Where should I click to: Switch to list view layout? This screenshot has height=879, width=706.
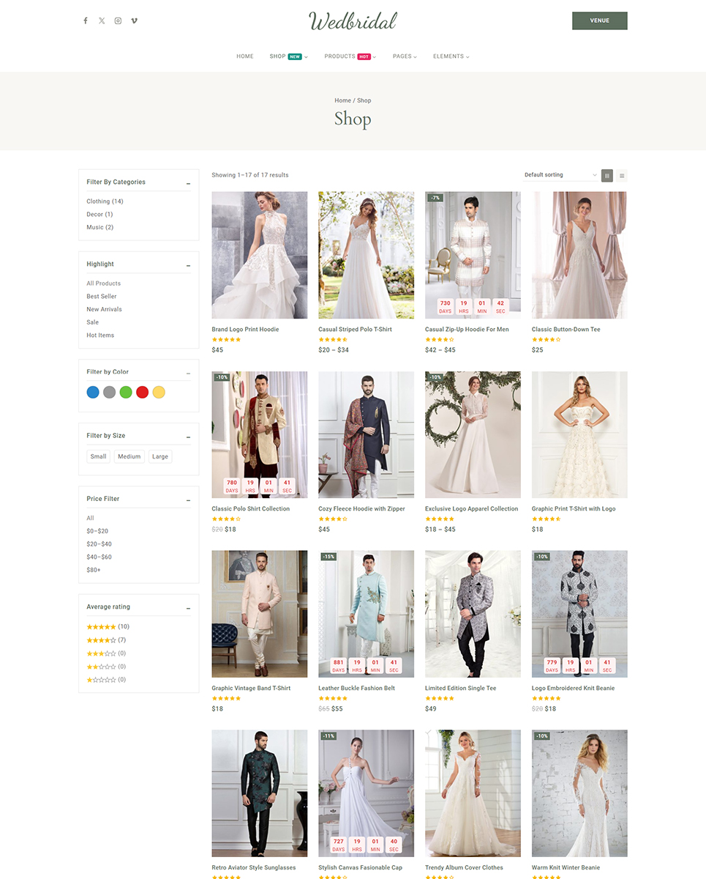pyautogui.click(x=622, y=176)
